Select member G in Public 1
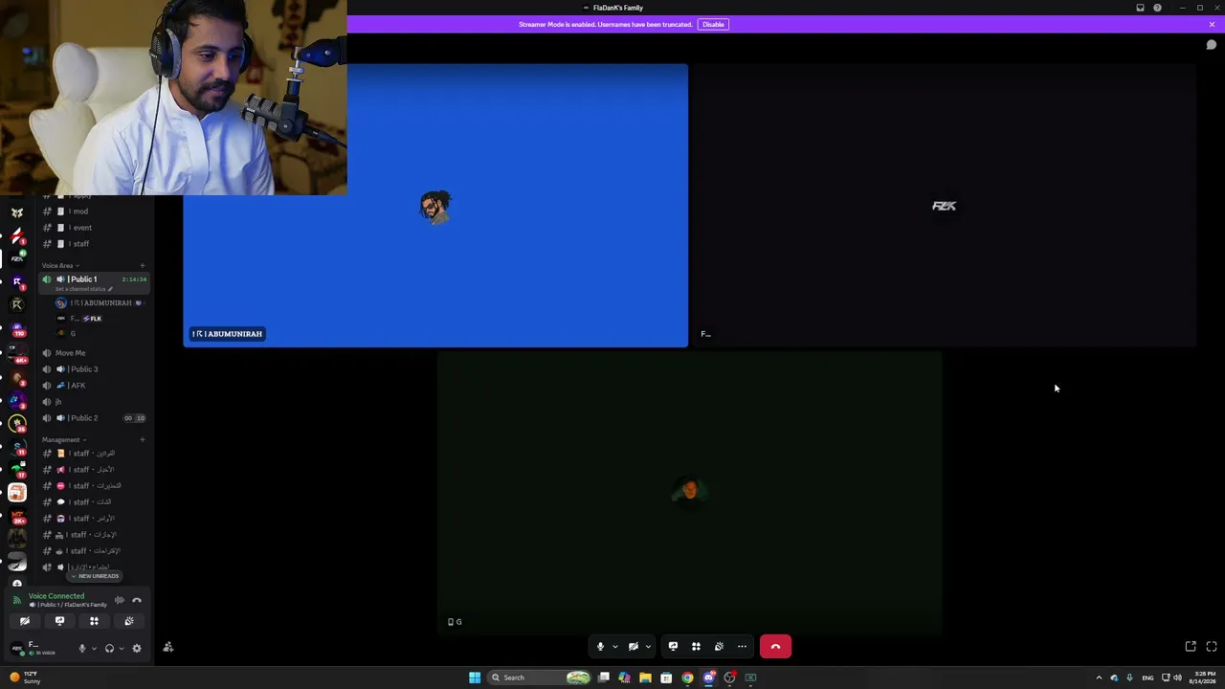 100,334
